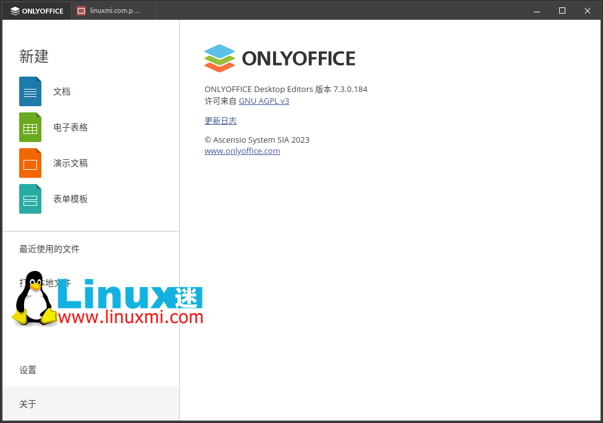The image size is (603, 423).
Task: Create a new 电子表格
Action: (x=70, y=127)
